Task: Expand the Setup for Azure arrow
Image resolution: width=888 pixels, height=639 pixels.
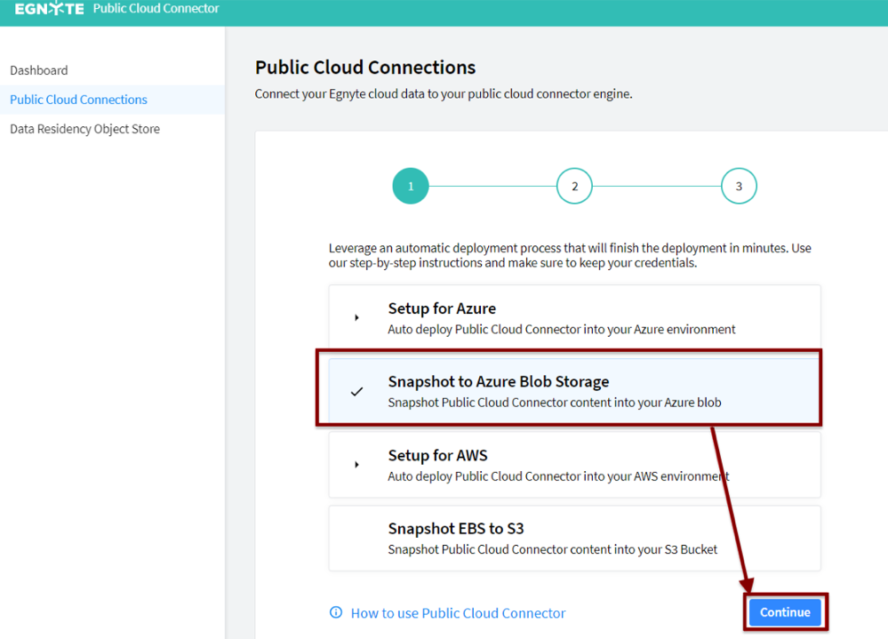Action: 356,317
